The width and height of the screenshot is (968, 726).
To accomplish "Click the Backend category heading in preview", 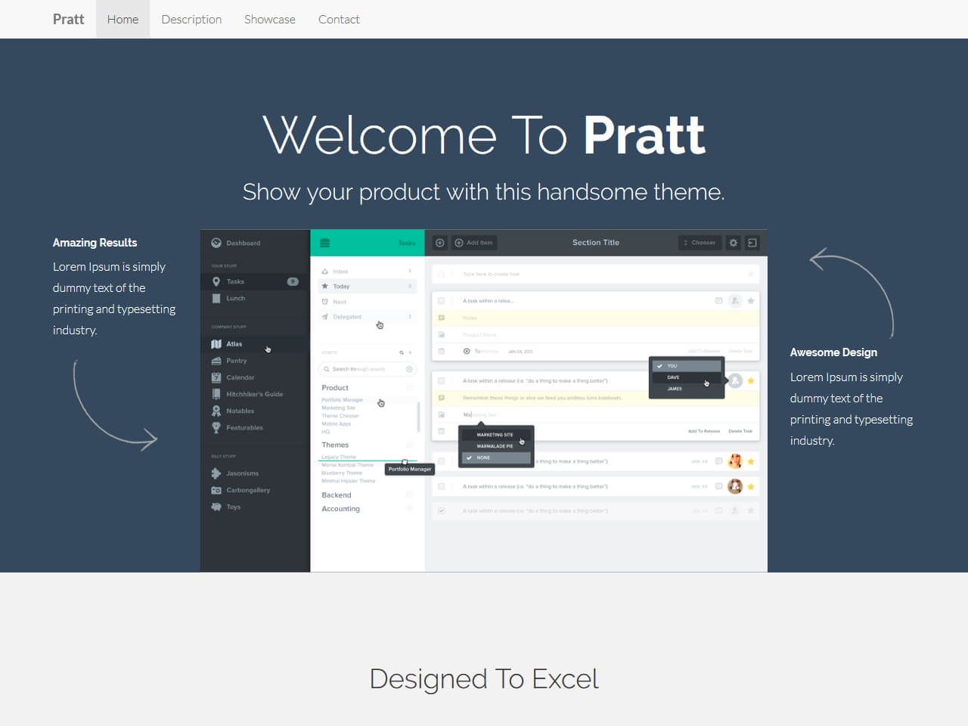I will (x=337, y=495).
